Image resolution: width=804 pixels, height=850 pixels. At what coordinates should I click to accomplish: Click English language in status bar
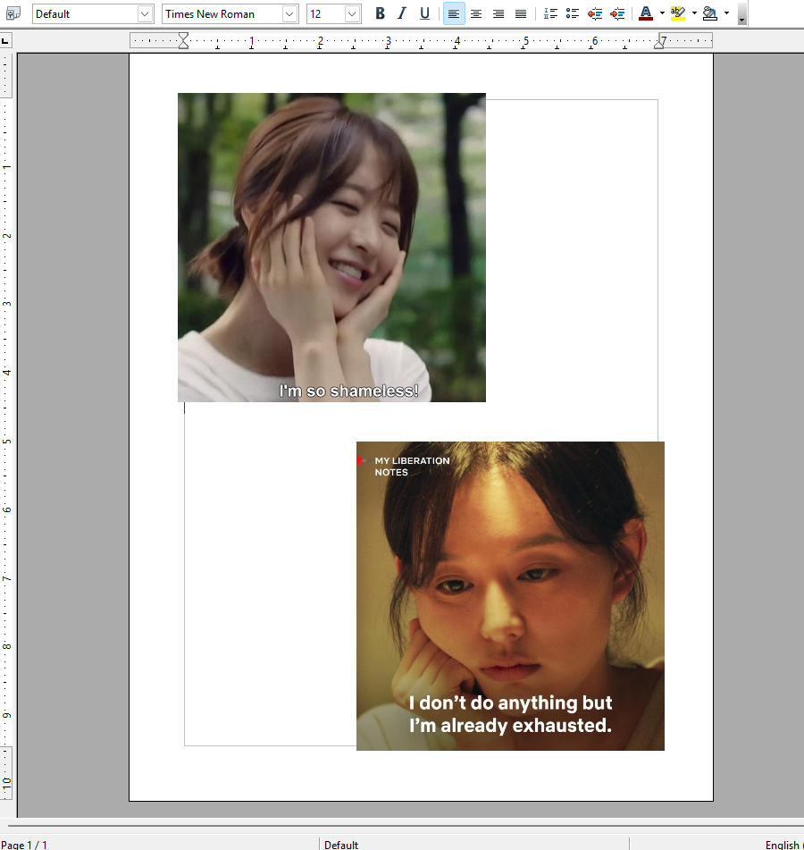[x=784, y=845]
